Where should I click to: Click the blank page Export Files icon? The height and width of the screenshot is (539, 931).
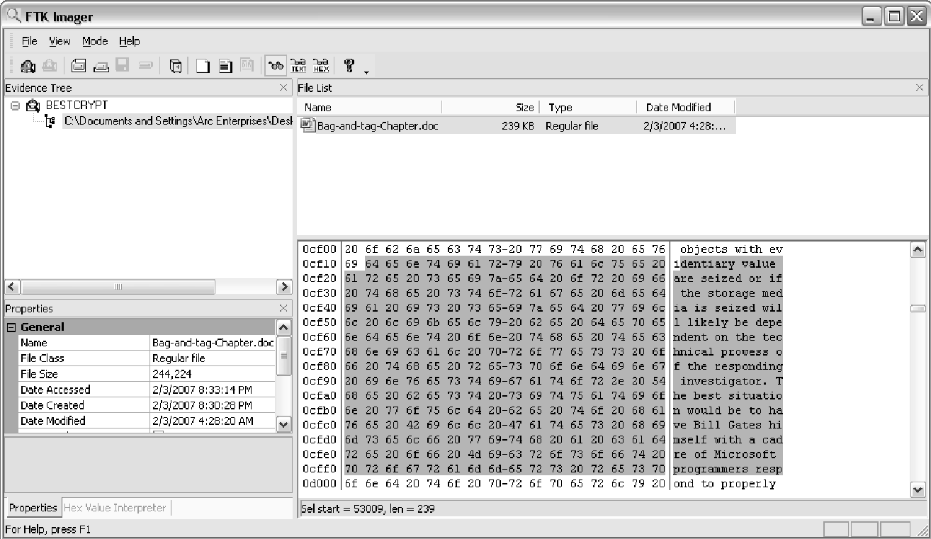tap(203, 66)
